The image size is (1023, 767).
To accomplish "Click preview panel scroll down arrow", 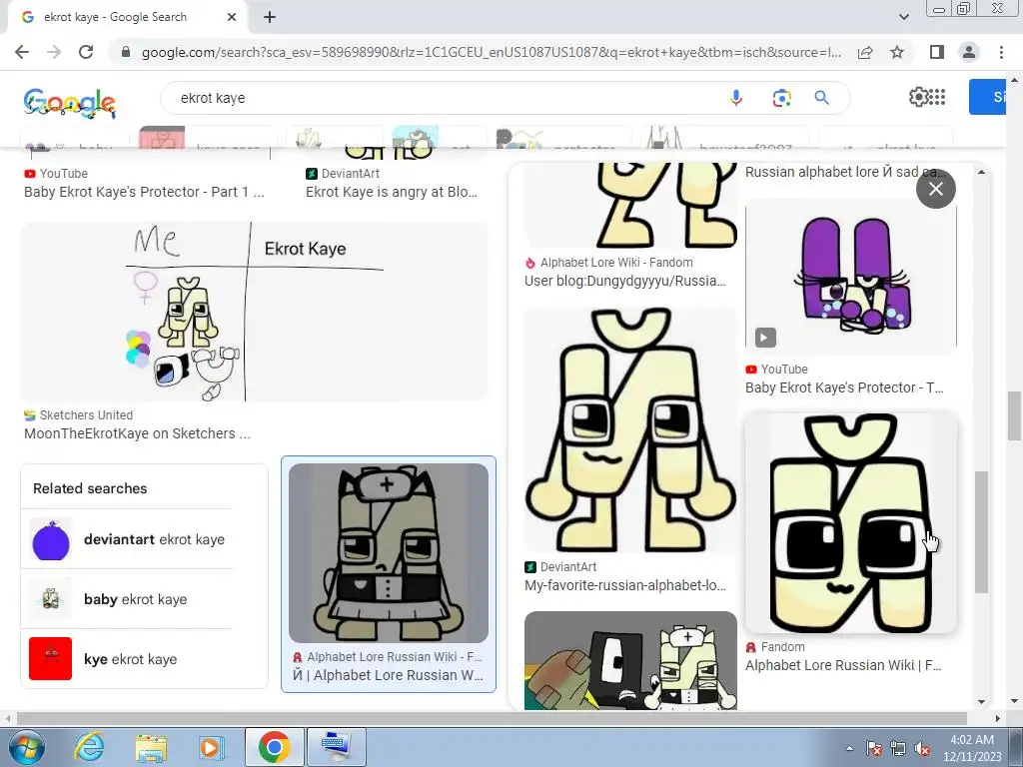I will [981, 702].
